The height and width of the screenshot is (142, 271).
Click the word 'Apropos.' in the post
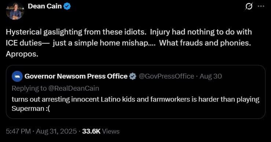pos(22,54)
